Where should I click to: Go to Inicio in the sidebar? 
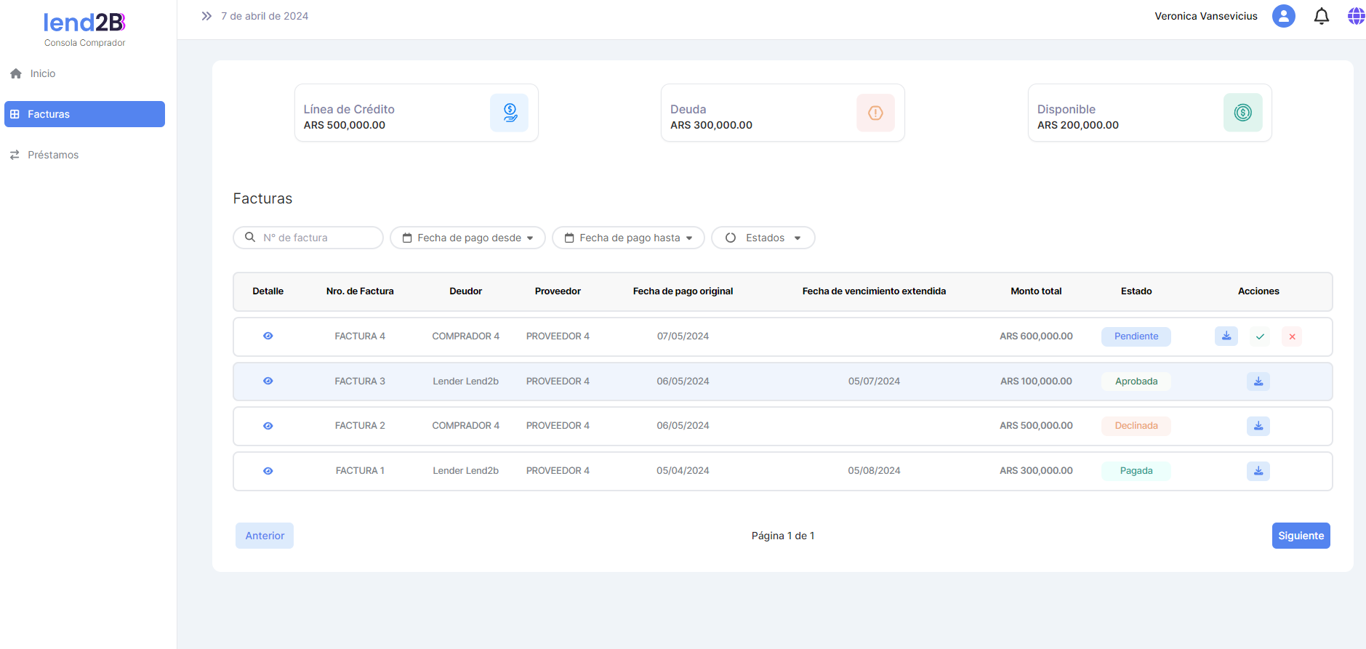(42, 73)
